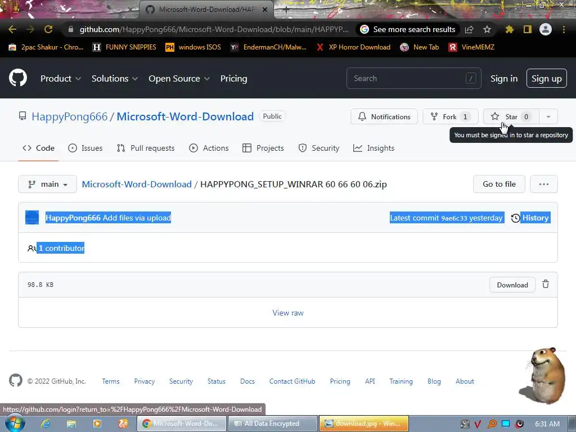Expand the Product menu
576x432 pixels.
click(61, 78)
